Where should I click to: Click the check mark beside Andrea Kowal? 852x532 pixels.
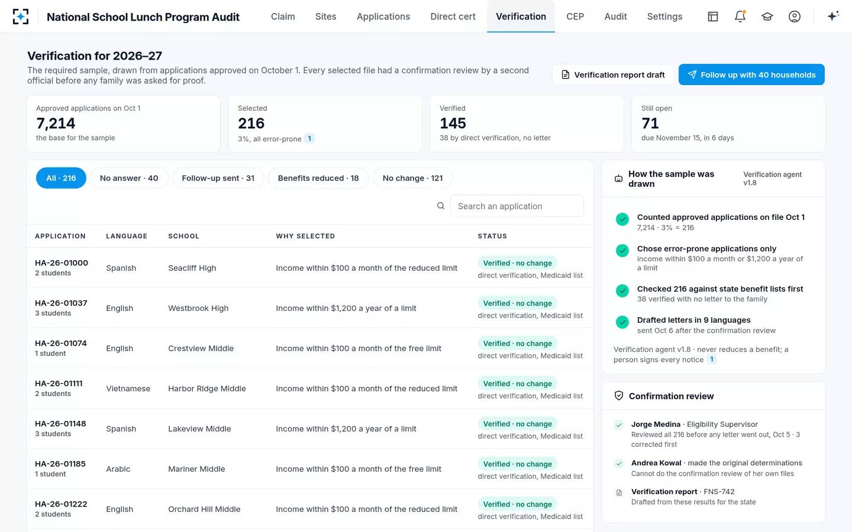619,463
